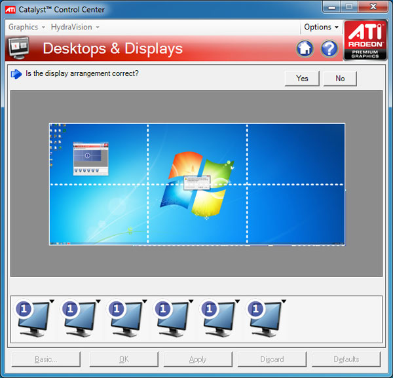Expand the second monitor's dropdown arrow
Screen dimensions: 393x378
point(98,301)
